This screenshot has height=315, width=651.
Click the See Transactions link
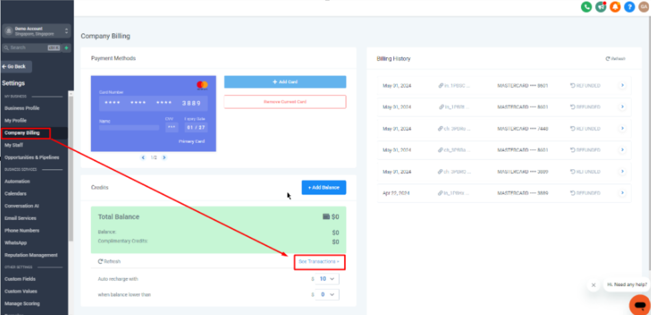pyautogui.click(x=319, y=262)
